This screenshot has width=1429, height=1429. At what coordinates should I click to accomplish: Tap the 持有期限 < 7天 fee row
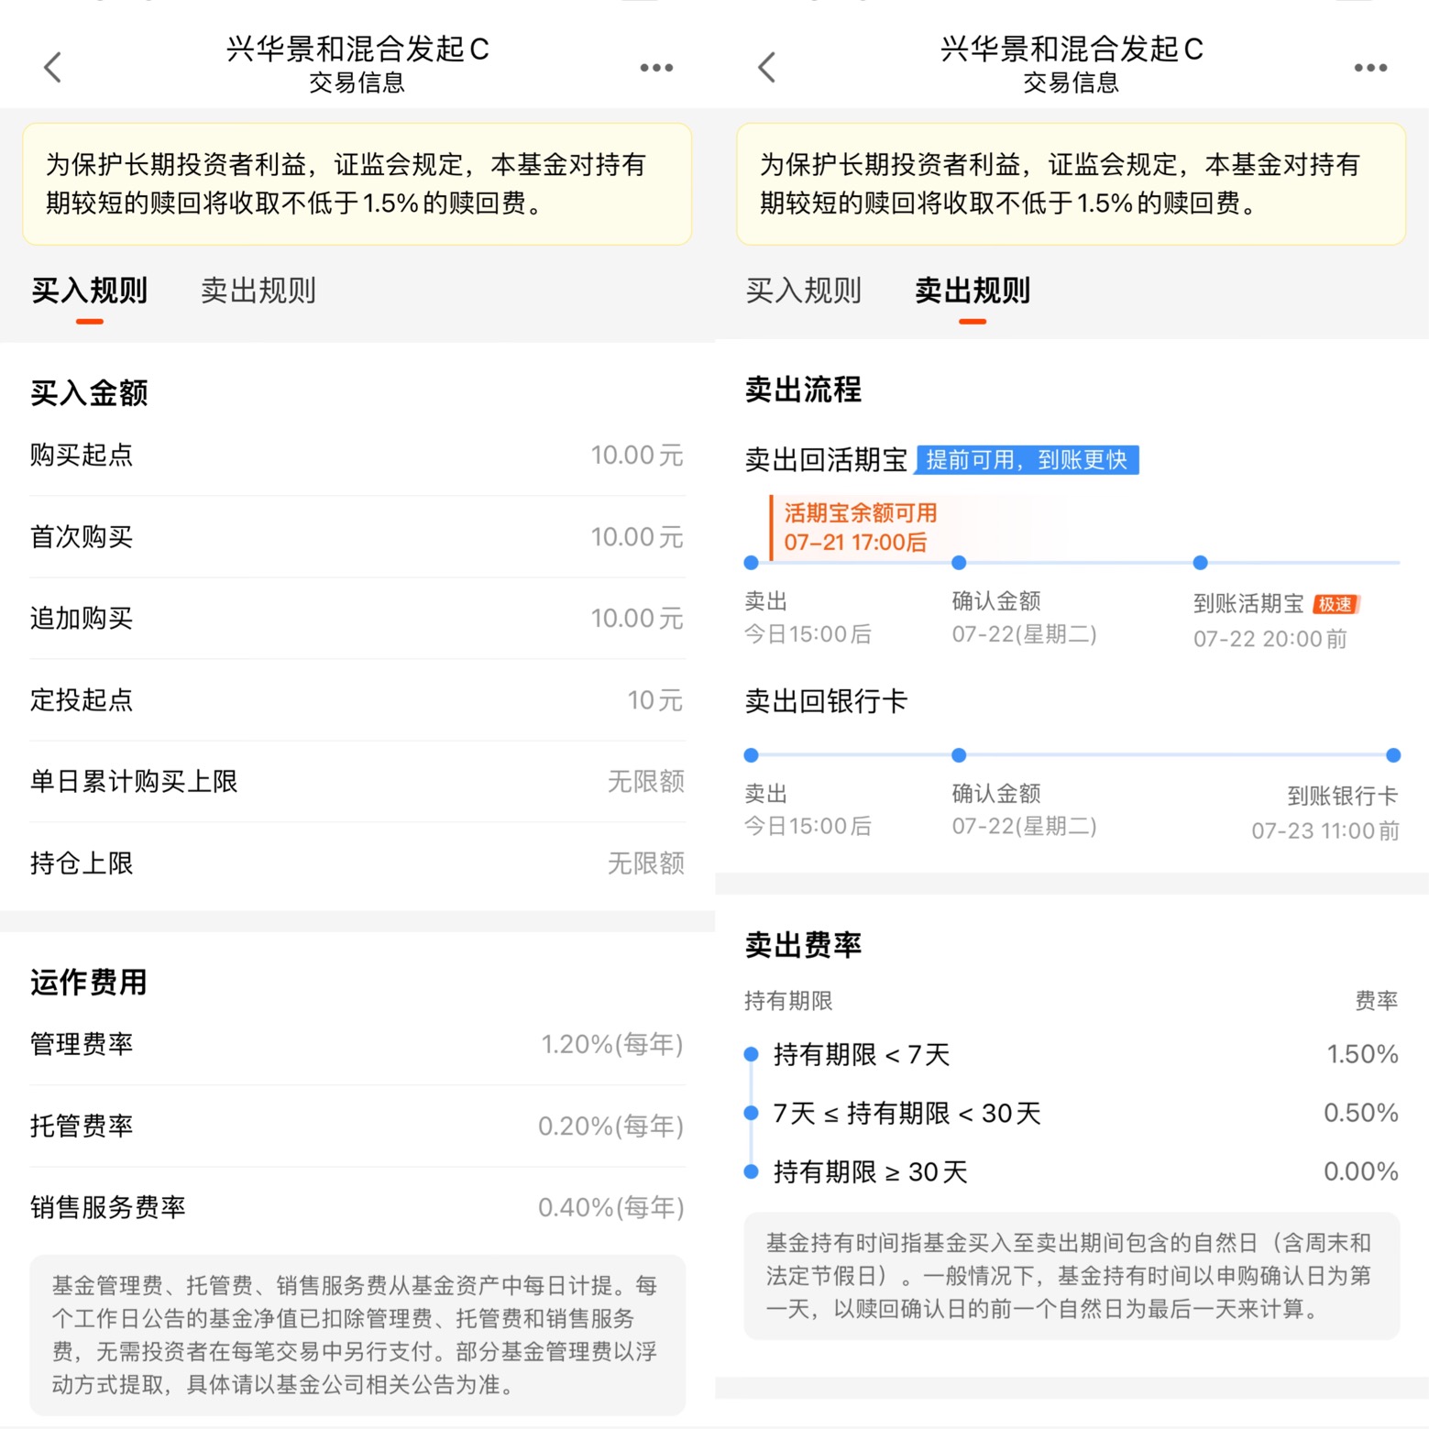[x=1072, y=1055]
